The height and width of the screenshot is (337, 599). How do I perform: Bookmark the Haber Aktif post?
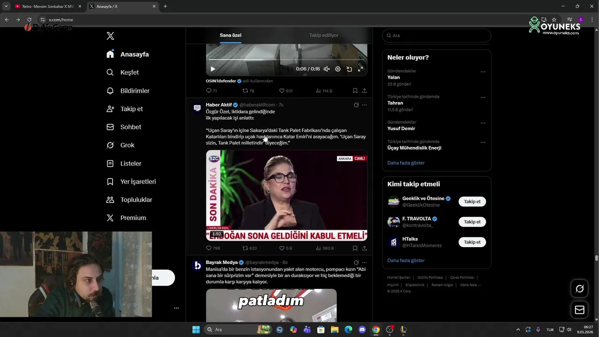(x=355, y=248)
